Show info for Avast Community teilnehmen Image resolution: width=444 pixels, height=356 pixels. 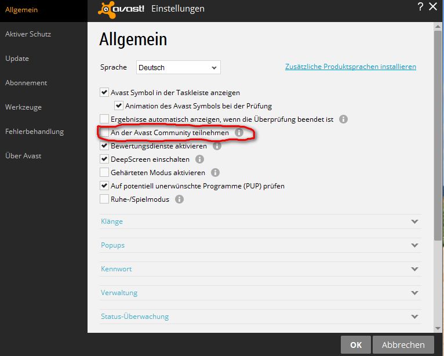pos(239,133)
